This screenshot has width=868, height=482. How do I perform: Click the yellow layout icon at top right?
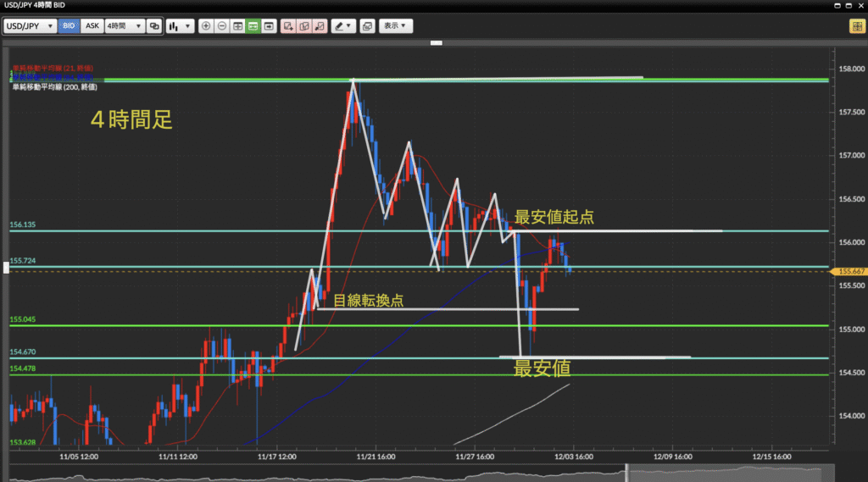[x=856, y=26]
